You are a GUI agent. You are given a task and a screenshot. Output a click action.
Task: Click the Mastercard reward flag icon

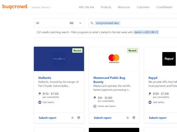[x=95, y=98]
